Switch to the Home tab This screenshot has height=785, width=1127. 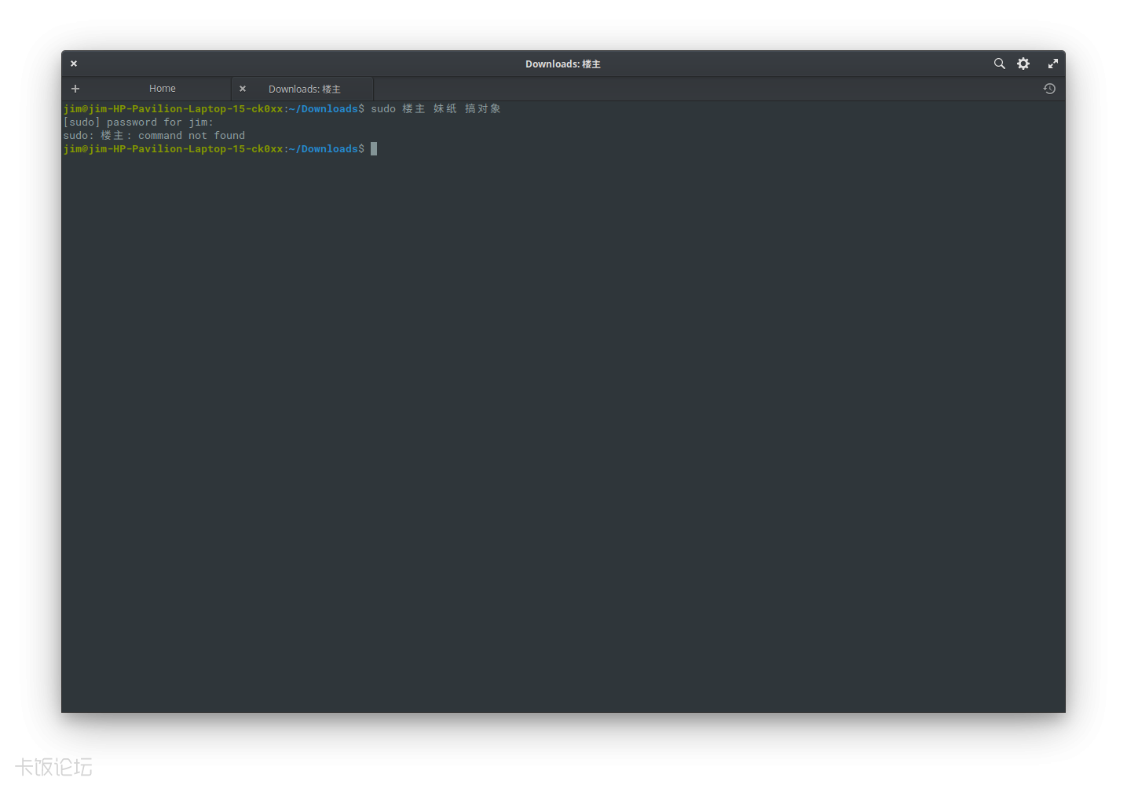click(162, 88)
